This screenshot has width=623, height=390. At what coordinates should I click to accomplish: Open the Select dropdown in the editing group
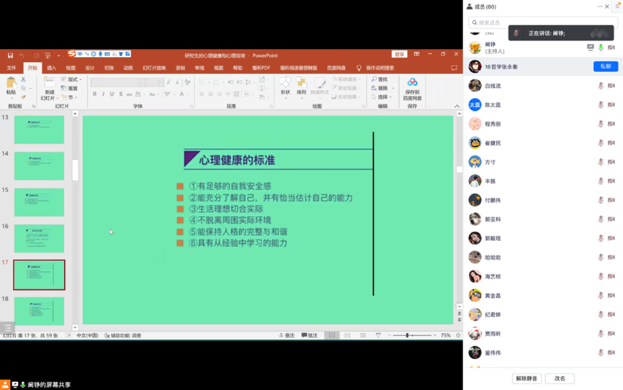tap(382, 97)
